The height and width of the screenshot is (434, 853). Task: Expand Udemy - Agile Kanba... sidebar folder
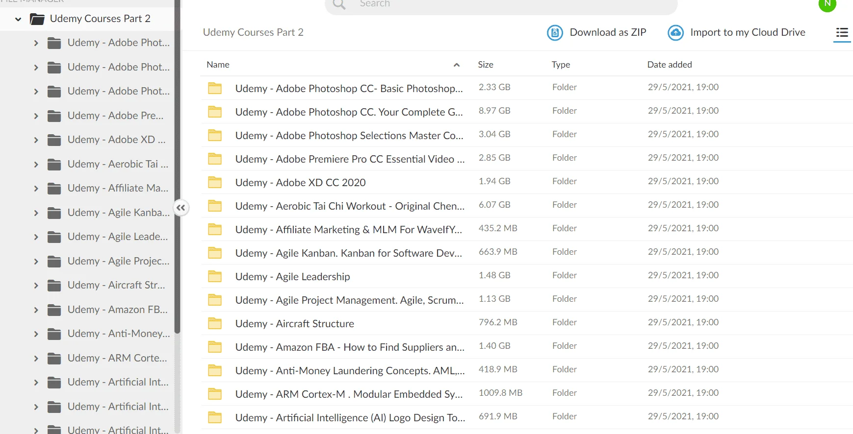coord(36,213)
